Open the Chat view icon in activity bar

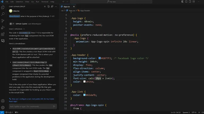[x=3, y=41]
